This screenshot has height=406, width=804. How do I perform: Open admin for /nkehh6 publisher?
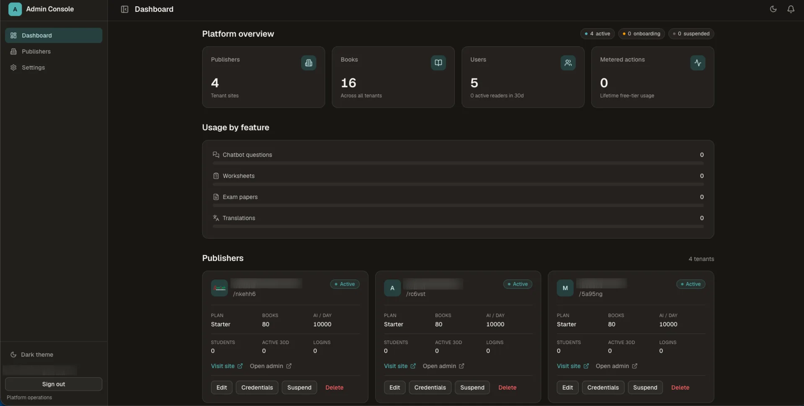(x=271, y=366)
